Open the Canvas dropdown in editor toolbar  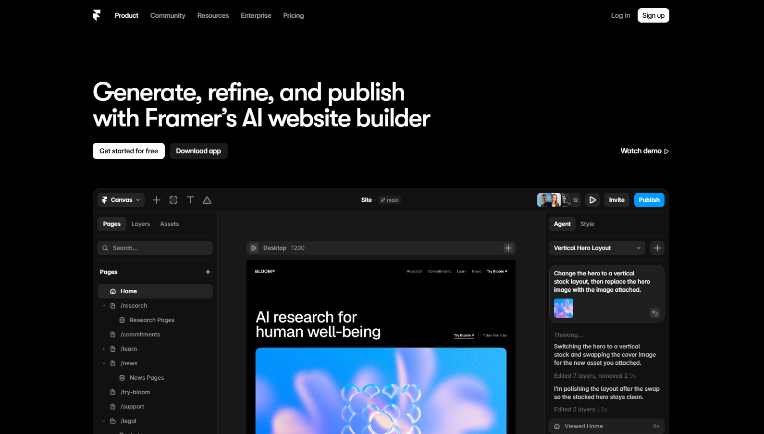[121, 200]
